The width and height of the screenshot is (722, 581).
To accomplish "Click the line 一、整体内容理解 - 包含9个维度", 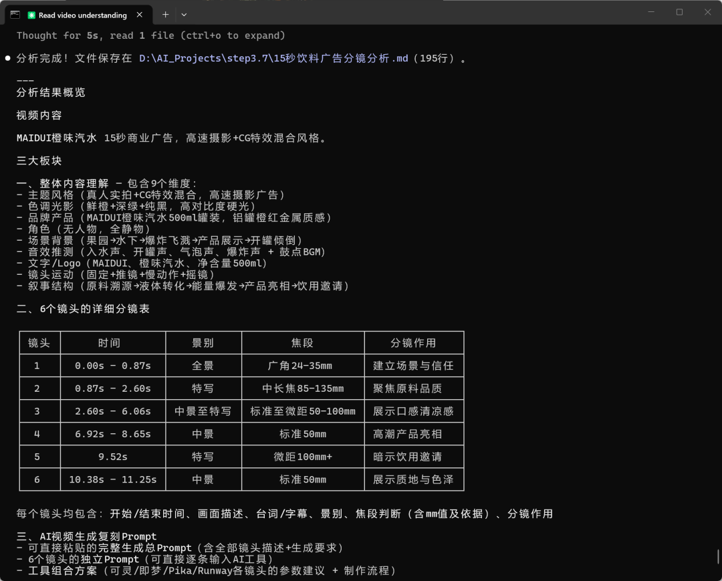I will point(107,184).
